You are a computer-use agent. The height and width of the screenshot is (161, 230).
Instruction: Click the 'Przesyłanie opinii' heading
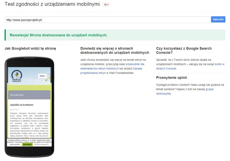[171, 77]
